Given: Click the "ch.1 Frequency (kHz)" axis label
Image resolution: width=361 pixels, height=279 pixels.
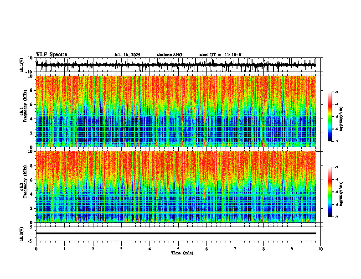Looking at the screenshot, I should (x=25, y=106).
